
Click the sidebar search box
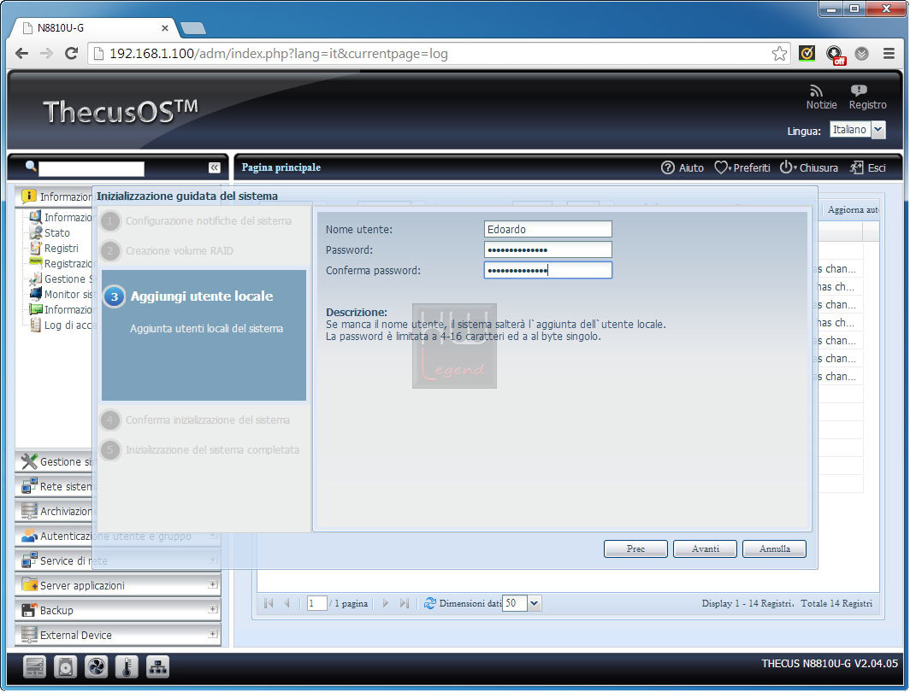point(92,168)
